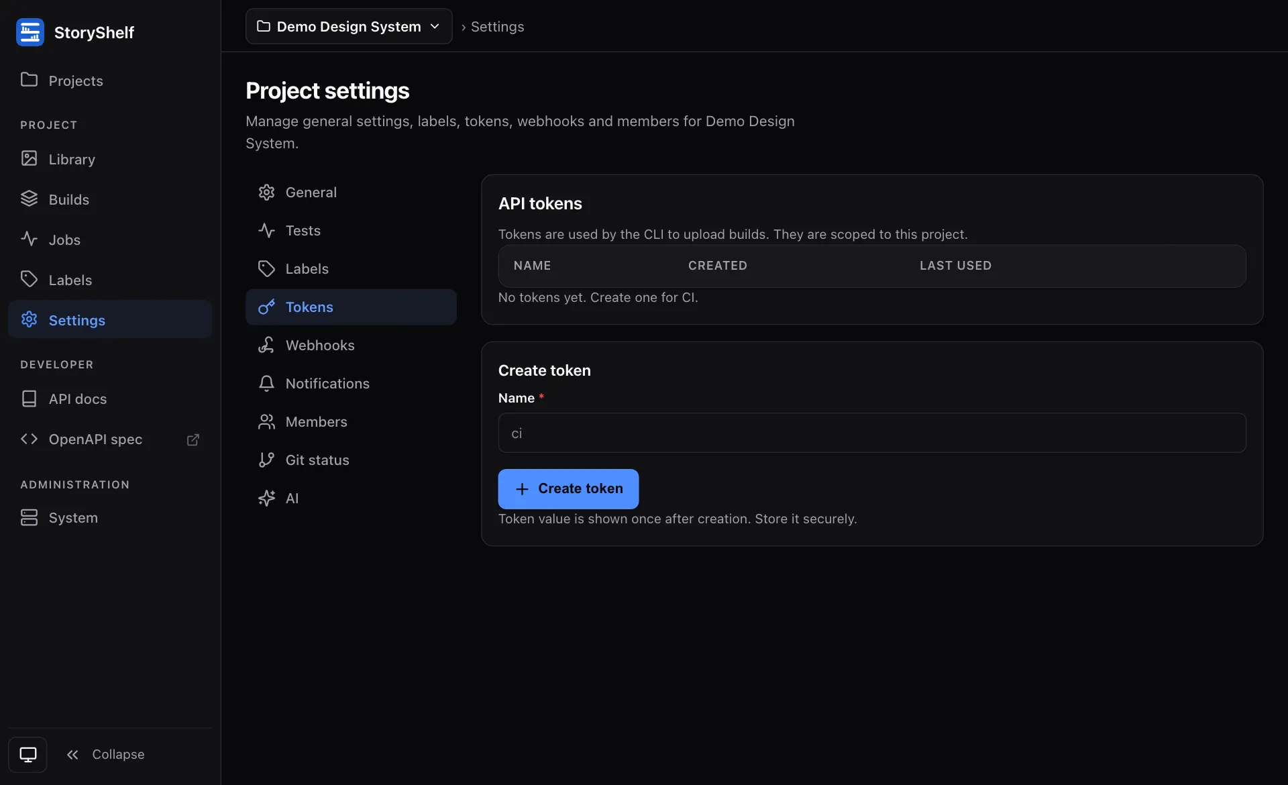Click the book icon for API docs

(x=29, y=399)
